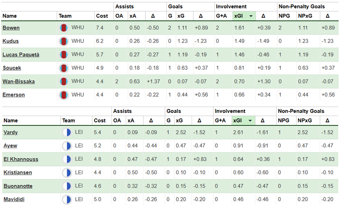Open xGI sort dropdown in bottom table

[249, 121]
